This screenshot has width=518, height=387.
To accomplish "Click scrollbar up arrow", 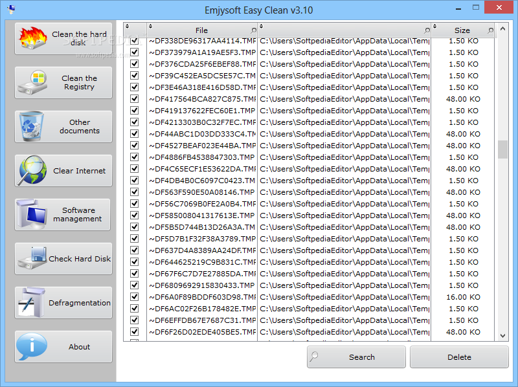I will [x=503, y=28].
